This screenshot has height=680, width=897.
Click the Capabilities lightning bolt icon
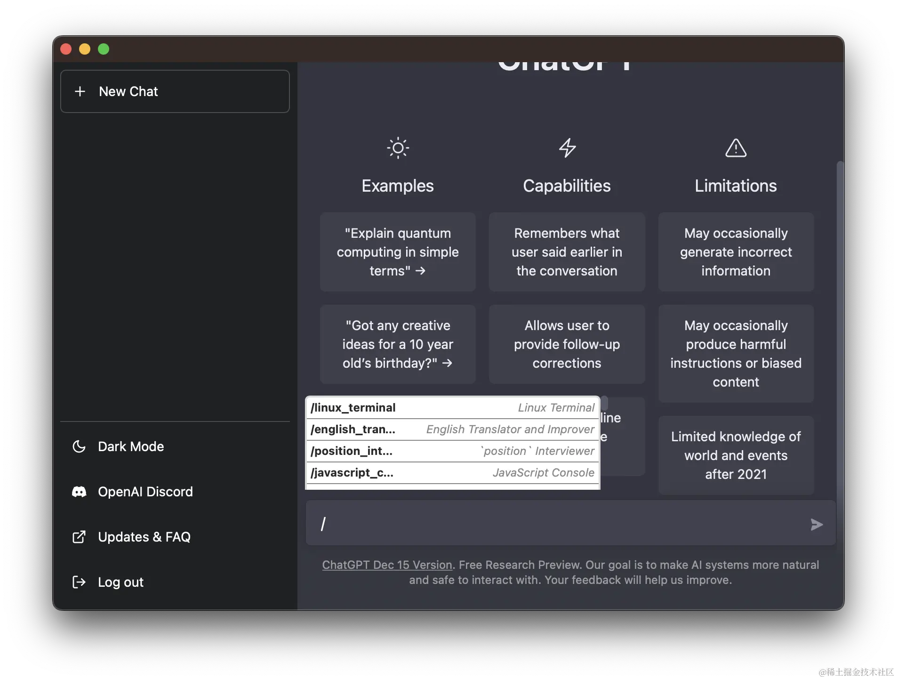567,148
